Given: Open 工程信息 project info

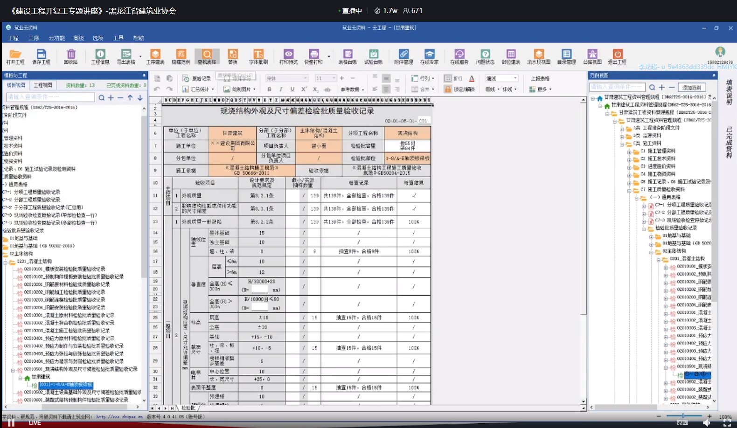Looking at the screenshot, I should tap(100, 56).
